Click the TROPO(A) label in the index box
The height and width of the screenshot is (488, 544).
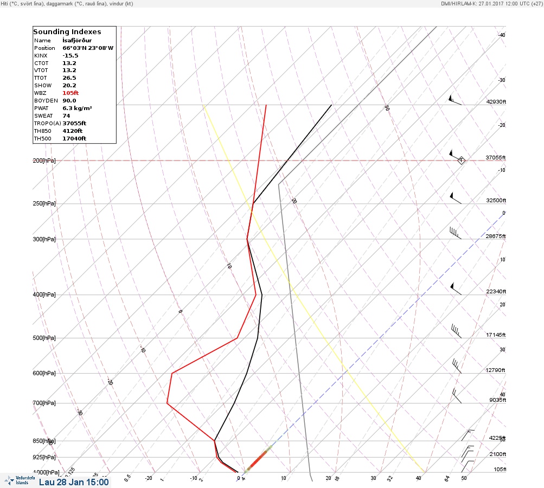click(x=48, y=123)
